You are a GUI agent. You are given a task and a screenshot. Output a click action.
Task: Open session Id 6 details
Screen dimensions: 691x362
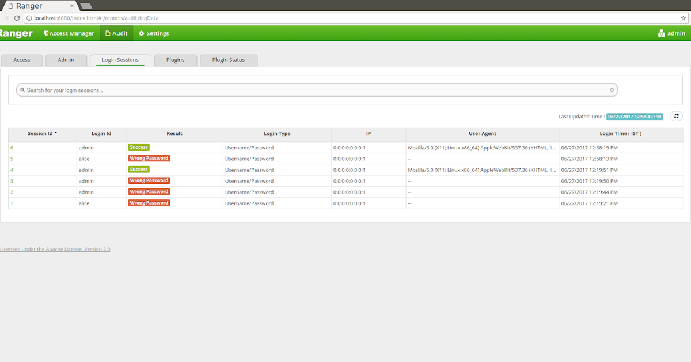(x=12, y=148)
